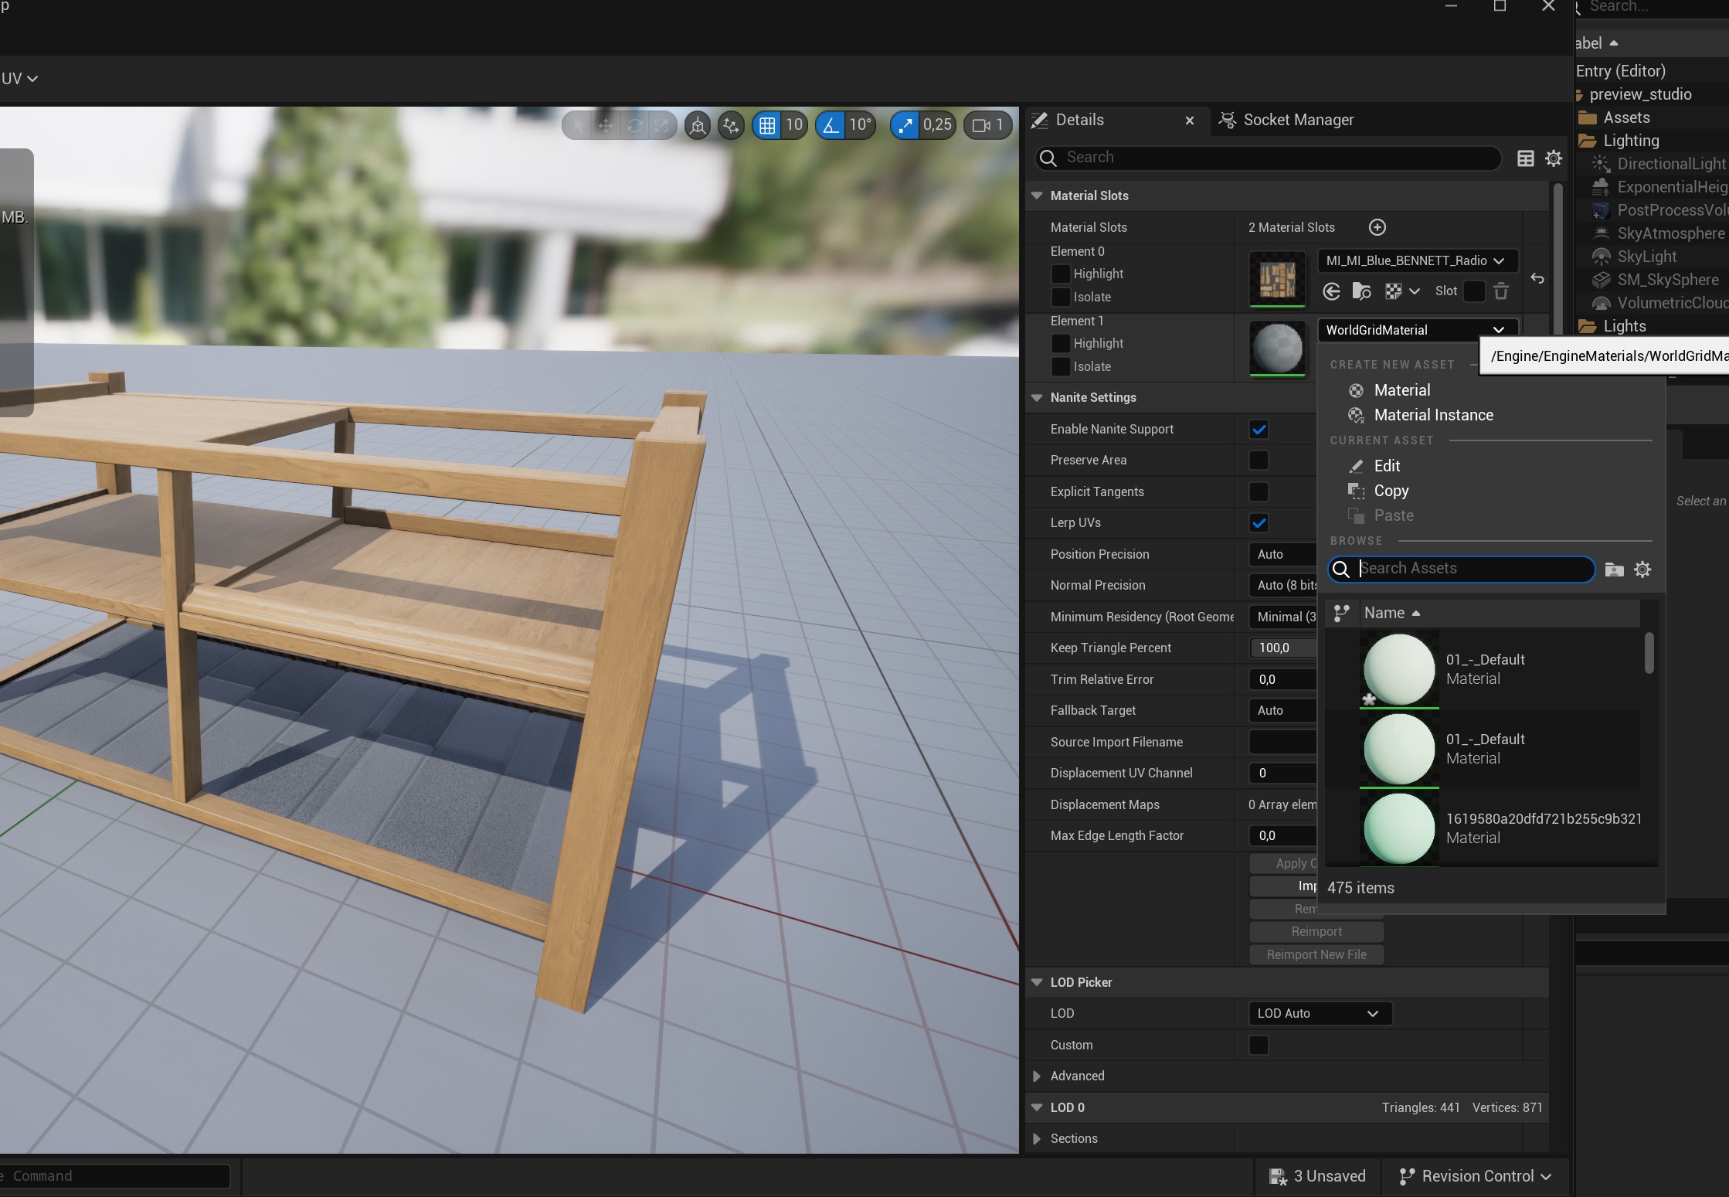Open scale snap value 0,25
The height and width of the screenshot is (1197, 1729).
(x=937, y=125)
